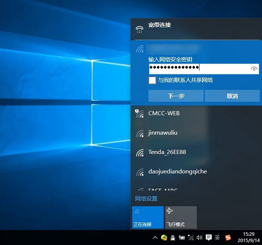Click the Wi-Fi network icon in system tray
The width and height of the screenshot is (262, 245).
(191, 237)
